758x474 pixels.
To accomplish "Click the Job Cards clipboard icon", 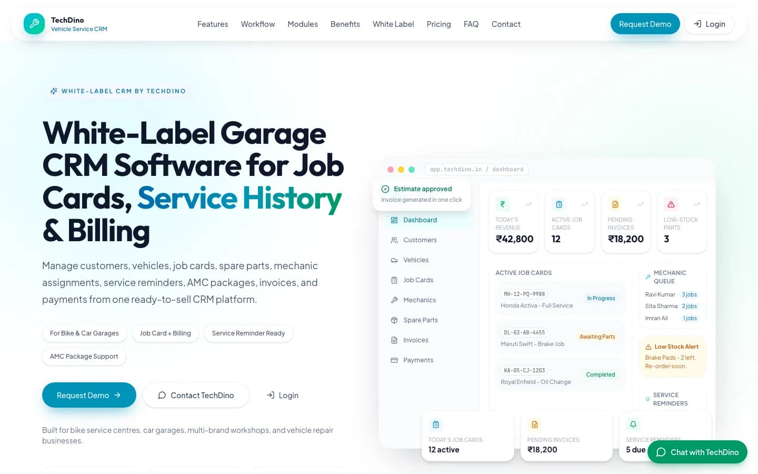I will click(394, 280).
